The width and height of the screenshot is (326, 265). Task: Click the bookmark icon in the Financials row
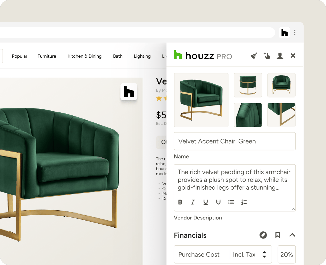[278, 235]
